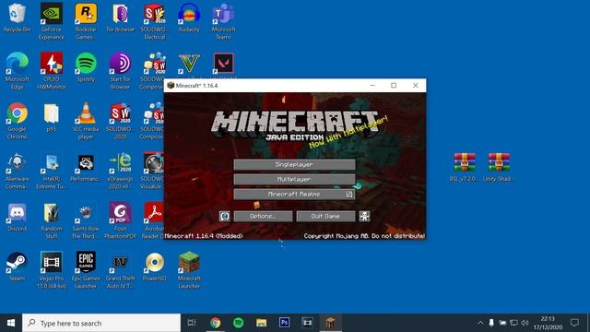This screenshot has height=332, width=590.
Task: Click the Singleplayer button in Minecraft
Action: pos(294,164)
